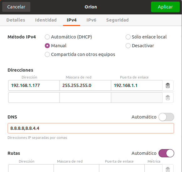Click the Rutas section heading
Image resolution: width=182 pixels, height=172 pixels.
[14, 153]
